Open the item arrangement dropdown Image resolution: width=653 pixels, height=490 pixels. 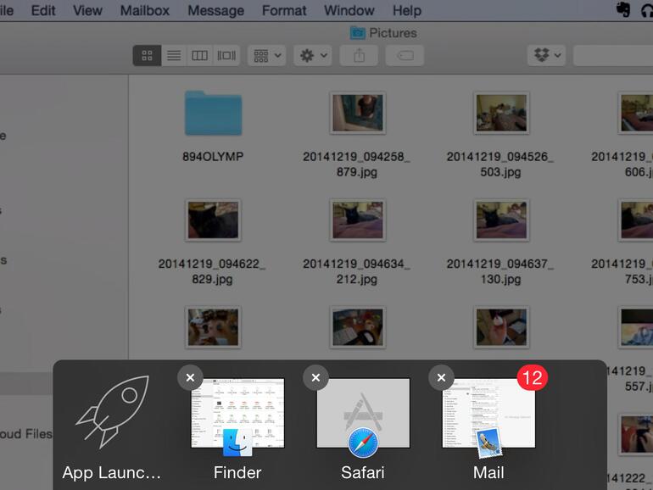[267, 55]
